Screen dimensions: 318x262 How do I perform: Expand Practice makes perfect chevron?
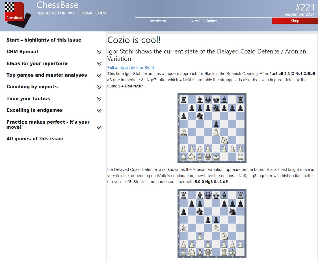[x=99, y=127]
